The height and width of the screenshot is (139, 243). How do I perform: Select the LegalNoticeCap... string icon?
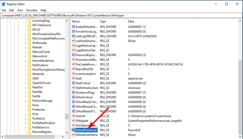[73, 45]
